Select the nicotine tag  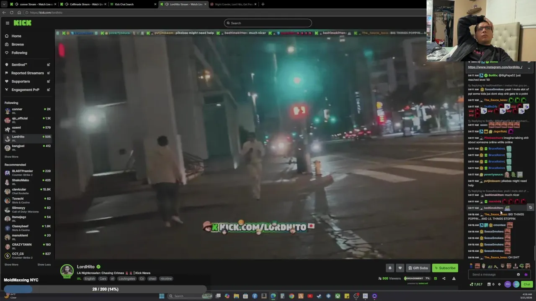click(x=166, y=278)
